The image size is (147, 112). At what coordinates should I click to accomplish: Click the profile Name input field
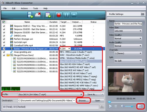128,24
